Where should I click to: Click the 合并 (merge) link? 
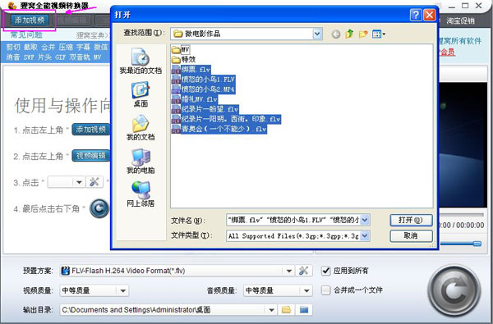[48, 47]
